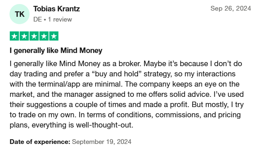Click the Sep 26, 2024 post date
This screenshot has height=156, width=267.
[x=231, y=8]
